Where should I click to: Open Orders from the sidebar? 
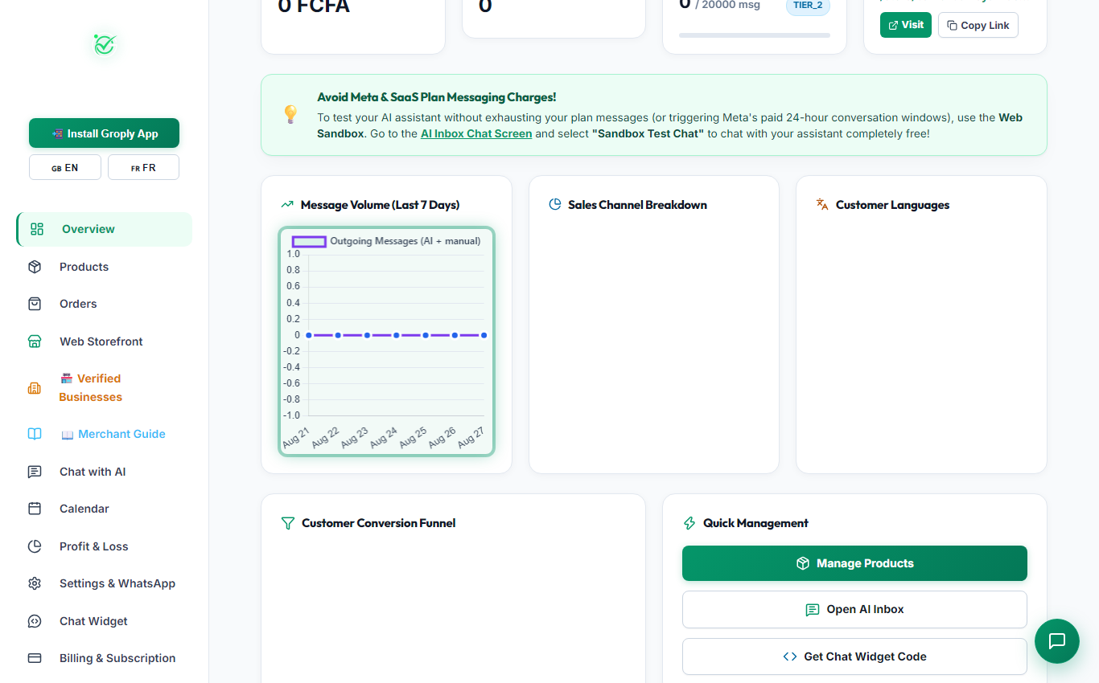click(105, 304)
